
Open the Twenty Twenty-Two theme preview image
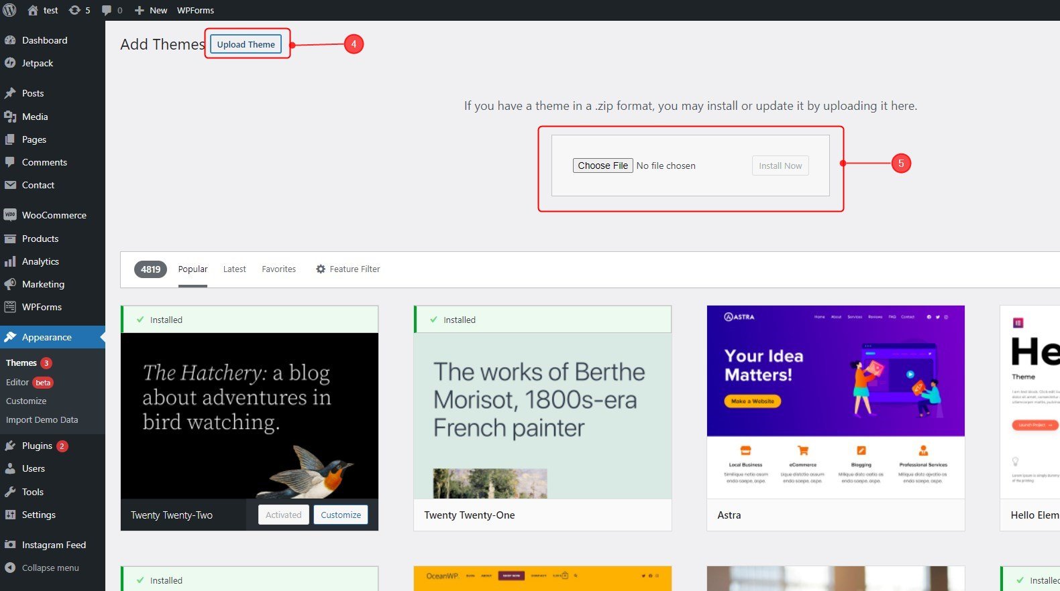coord(250,415)
